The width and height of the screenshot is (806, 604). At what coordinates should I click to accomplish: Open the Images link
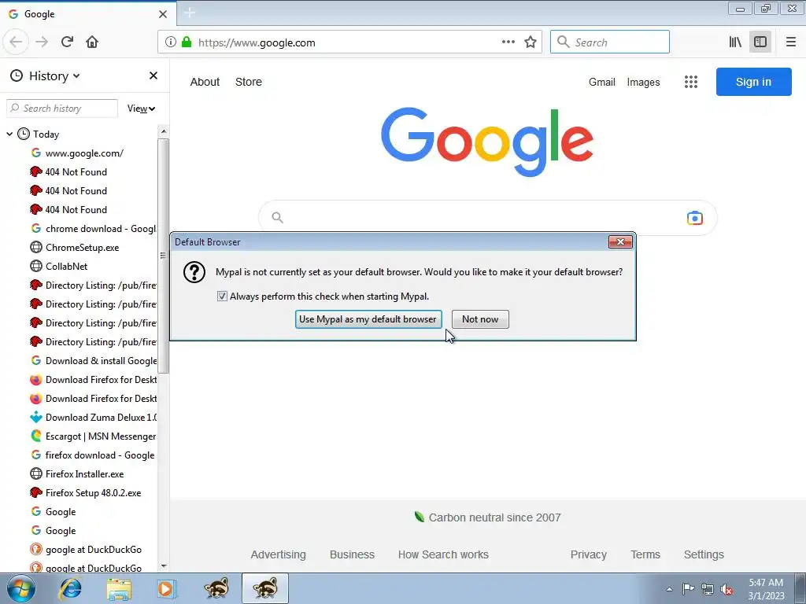coord(643,82)
